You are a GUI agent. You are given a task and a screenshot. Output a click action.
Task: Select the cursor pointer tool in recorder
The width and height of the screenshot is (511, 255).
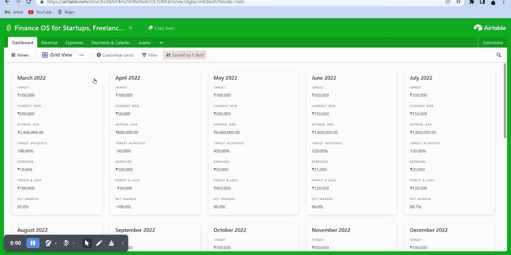point(87,243)
